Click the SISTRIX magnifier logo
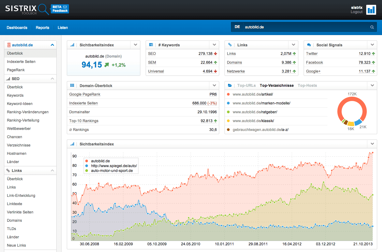The width and height of the screenshot is (382, 252). tap(43, 9)
